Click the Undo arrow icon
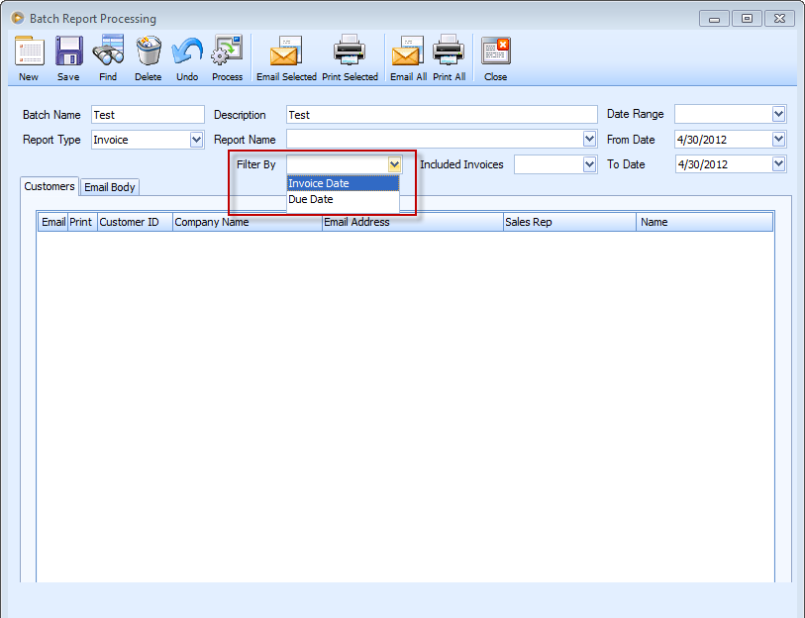 coord(187,51)
